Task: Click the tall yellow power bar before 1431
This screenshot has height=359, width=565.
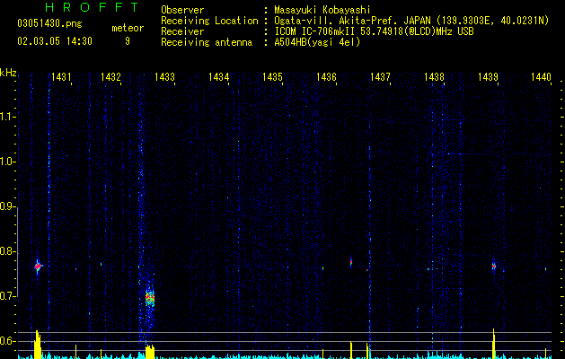Action: (x=37, y=345)
